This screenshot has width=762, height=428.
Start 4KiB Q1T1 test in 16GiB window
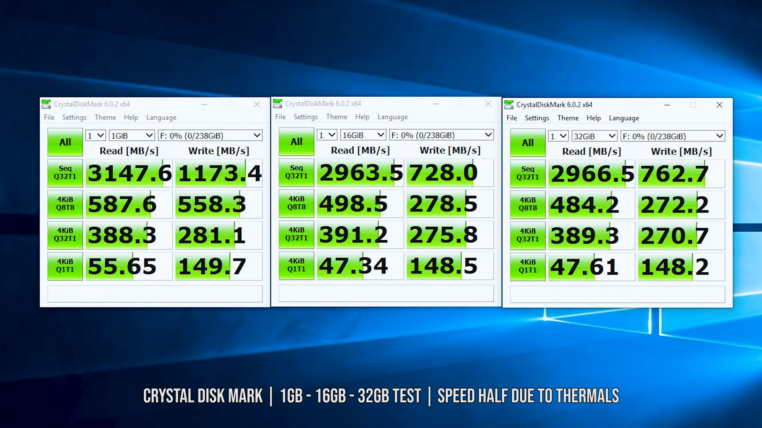[x=296, y=266]
